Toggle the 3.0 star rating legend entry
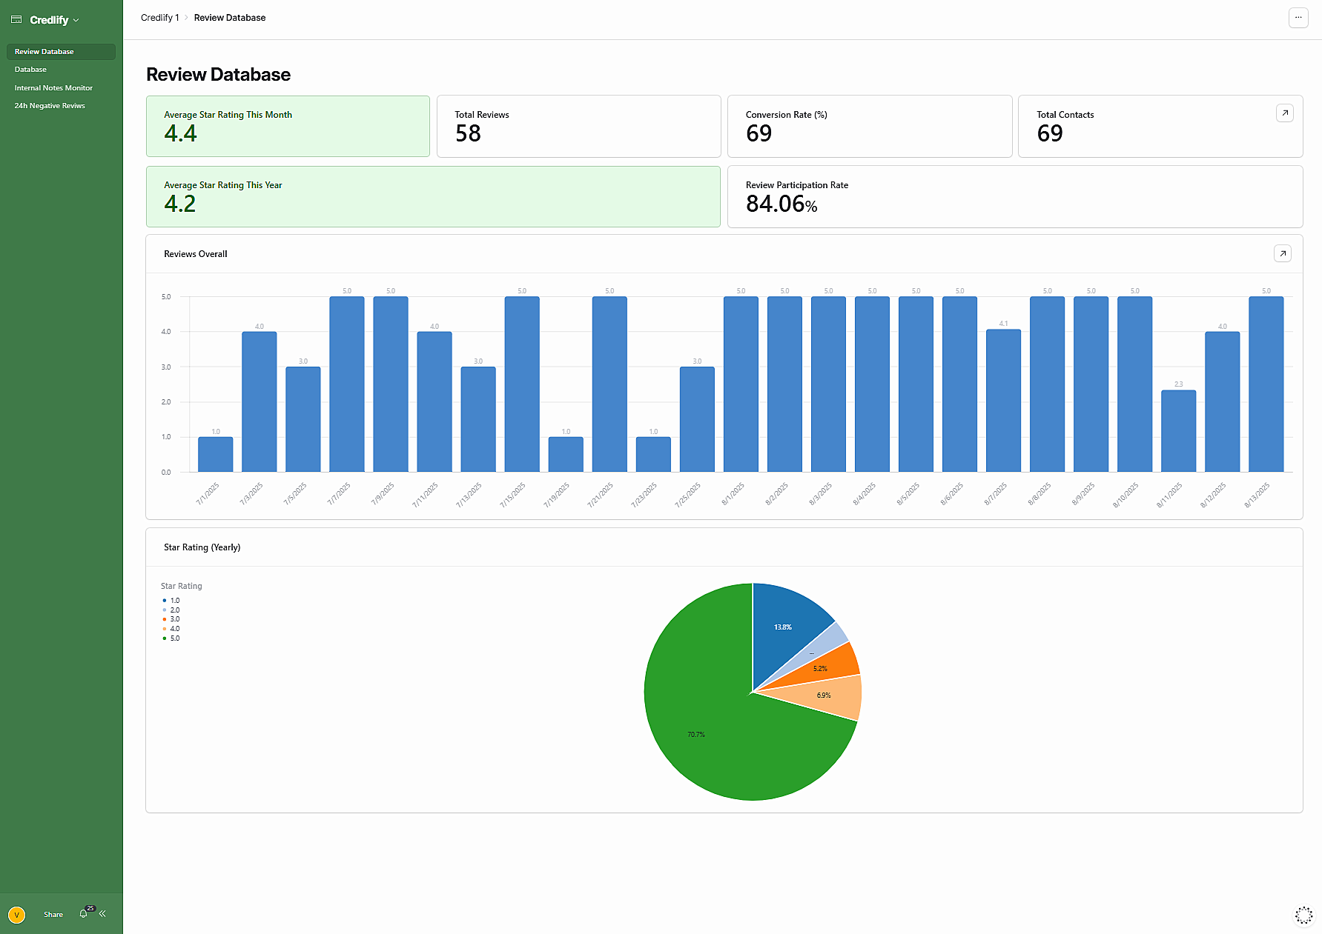Viewport: 1322px width, 934px height. 171,619
